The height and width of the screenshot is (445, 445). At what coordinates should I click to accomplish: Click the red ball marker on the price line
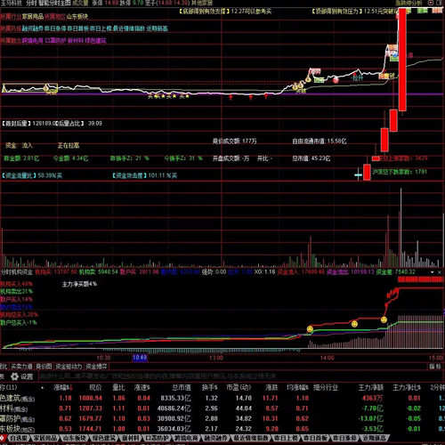click(x=336, y=80)
